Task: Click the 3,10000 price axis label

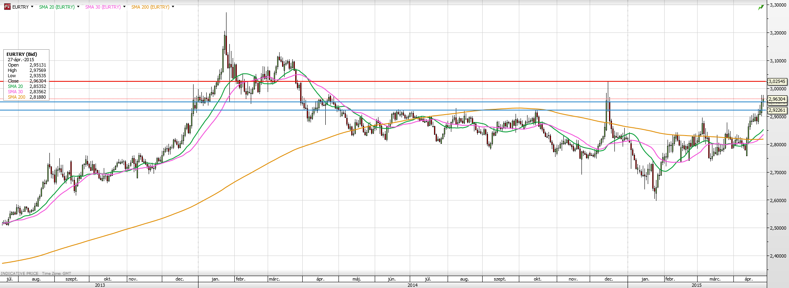Action: coord(778,61)
